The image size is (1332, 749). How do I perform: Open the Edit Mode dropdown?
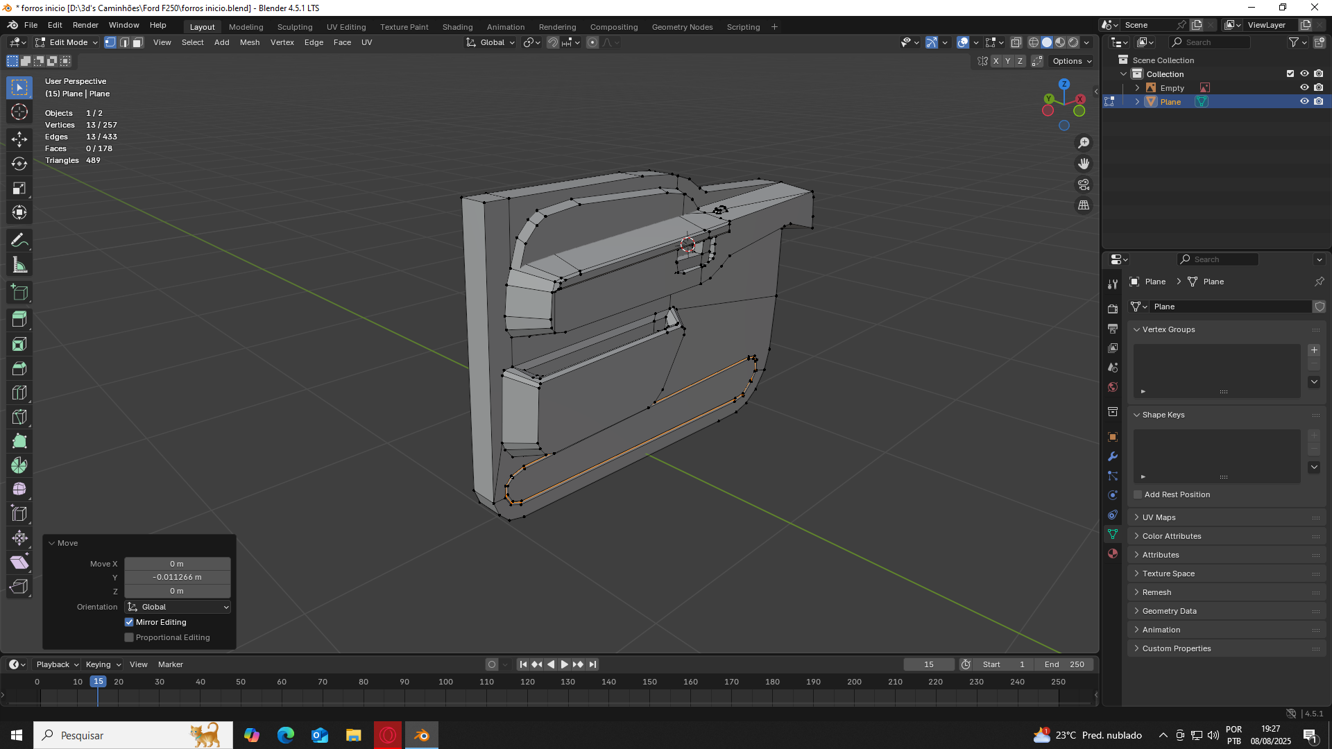[x=67, y=42]
